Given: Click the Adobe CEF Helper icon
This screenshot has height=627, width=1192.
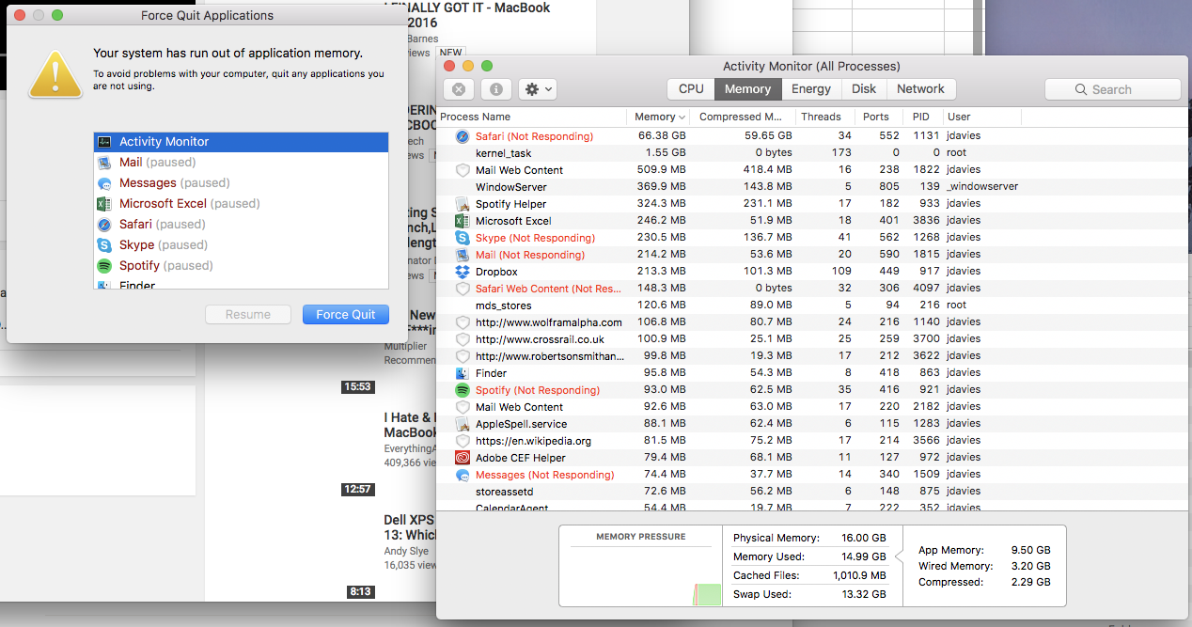Looking at the screenshot, I should [463, 458].
